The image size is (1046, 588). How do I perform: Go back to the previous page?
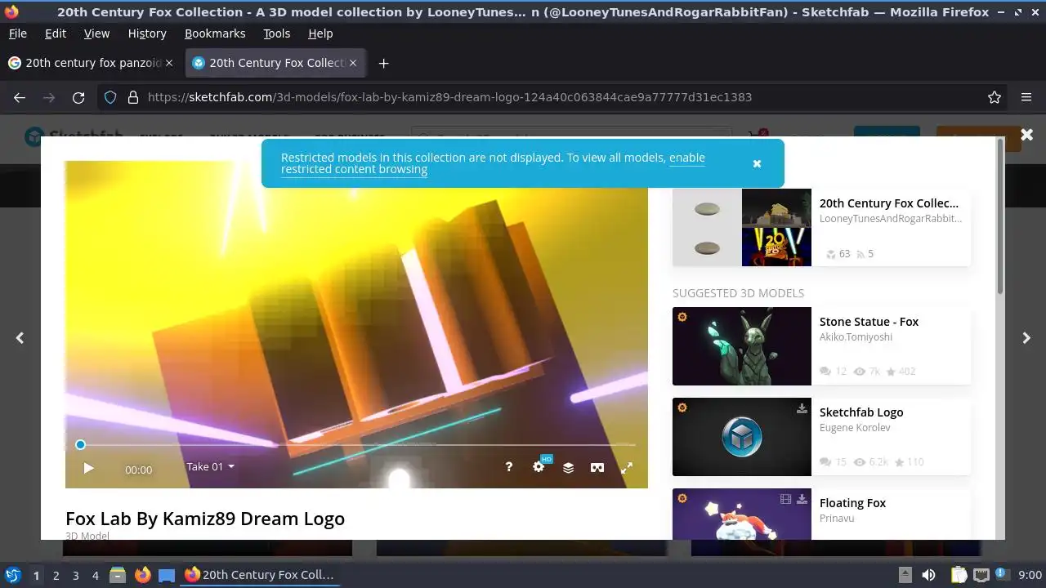click(x=20, y=97)
